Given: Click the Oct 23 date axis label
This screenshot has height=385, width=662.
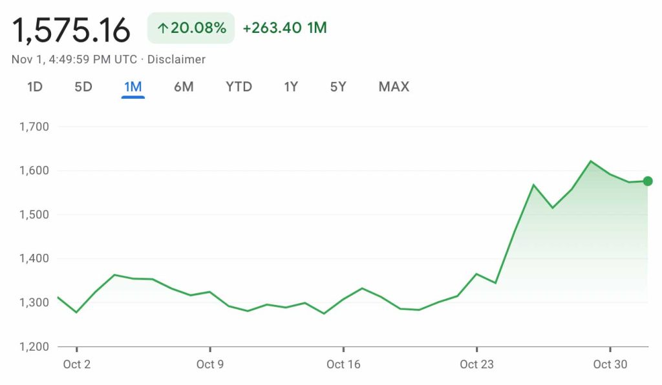Looking at the screenshot, I should coord(476,364).
